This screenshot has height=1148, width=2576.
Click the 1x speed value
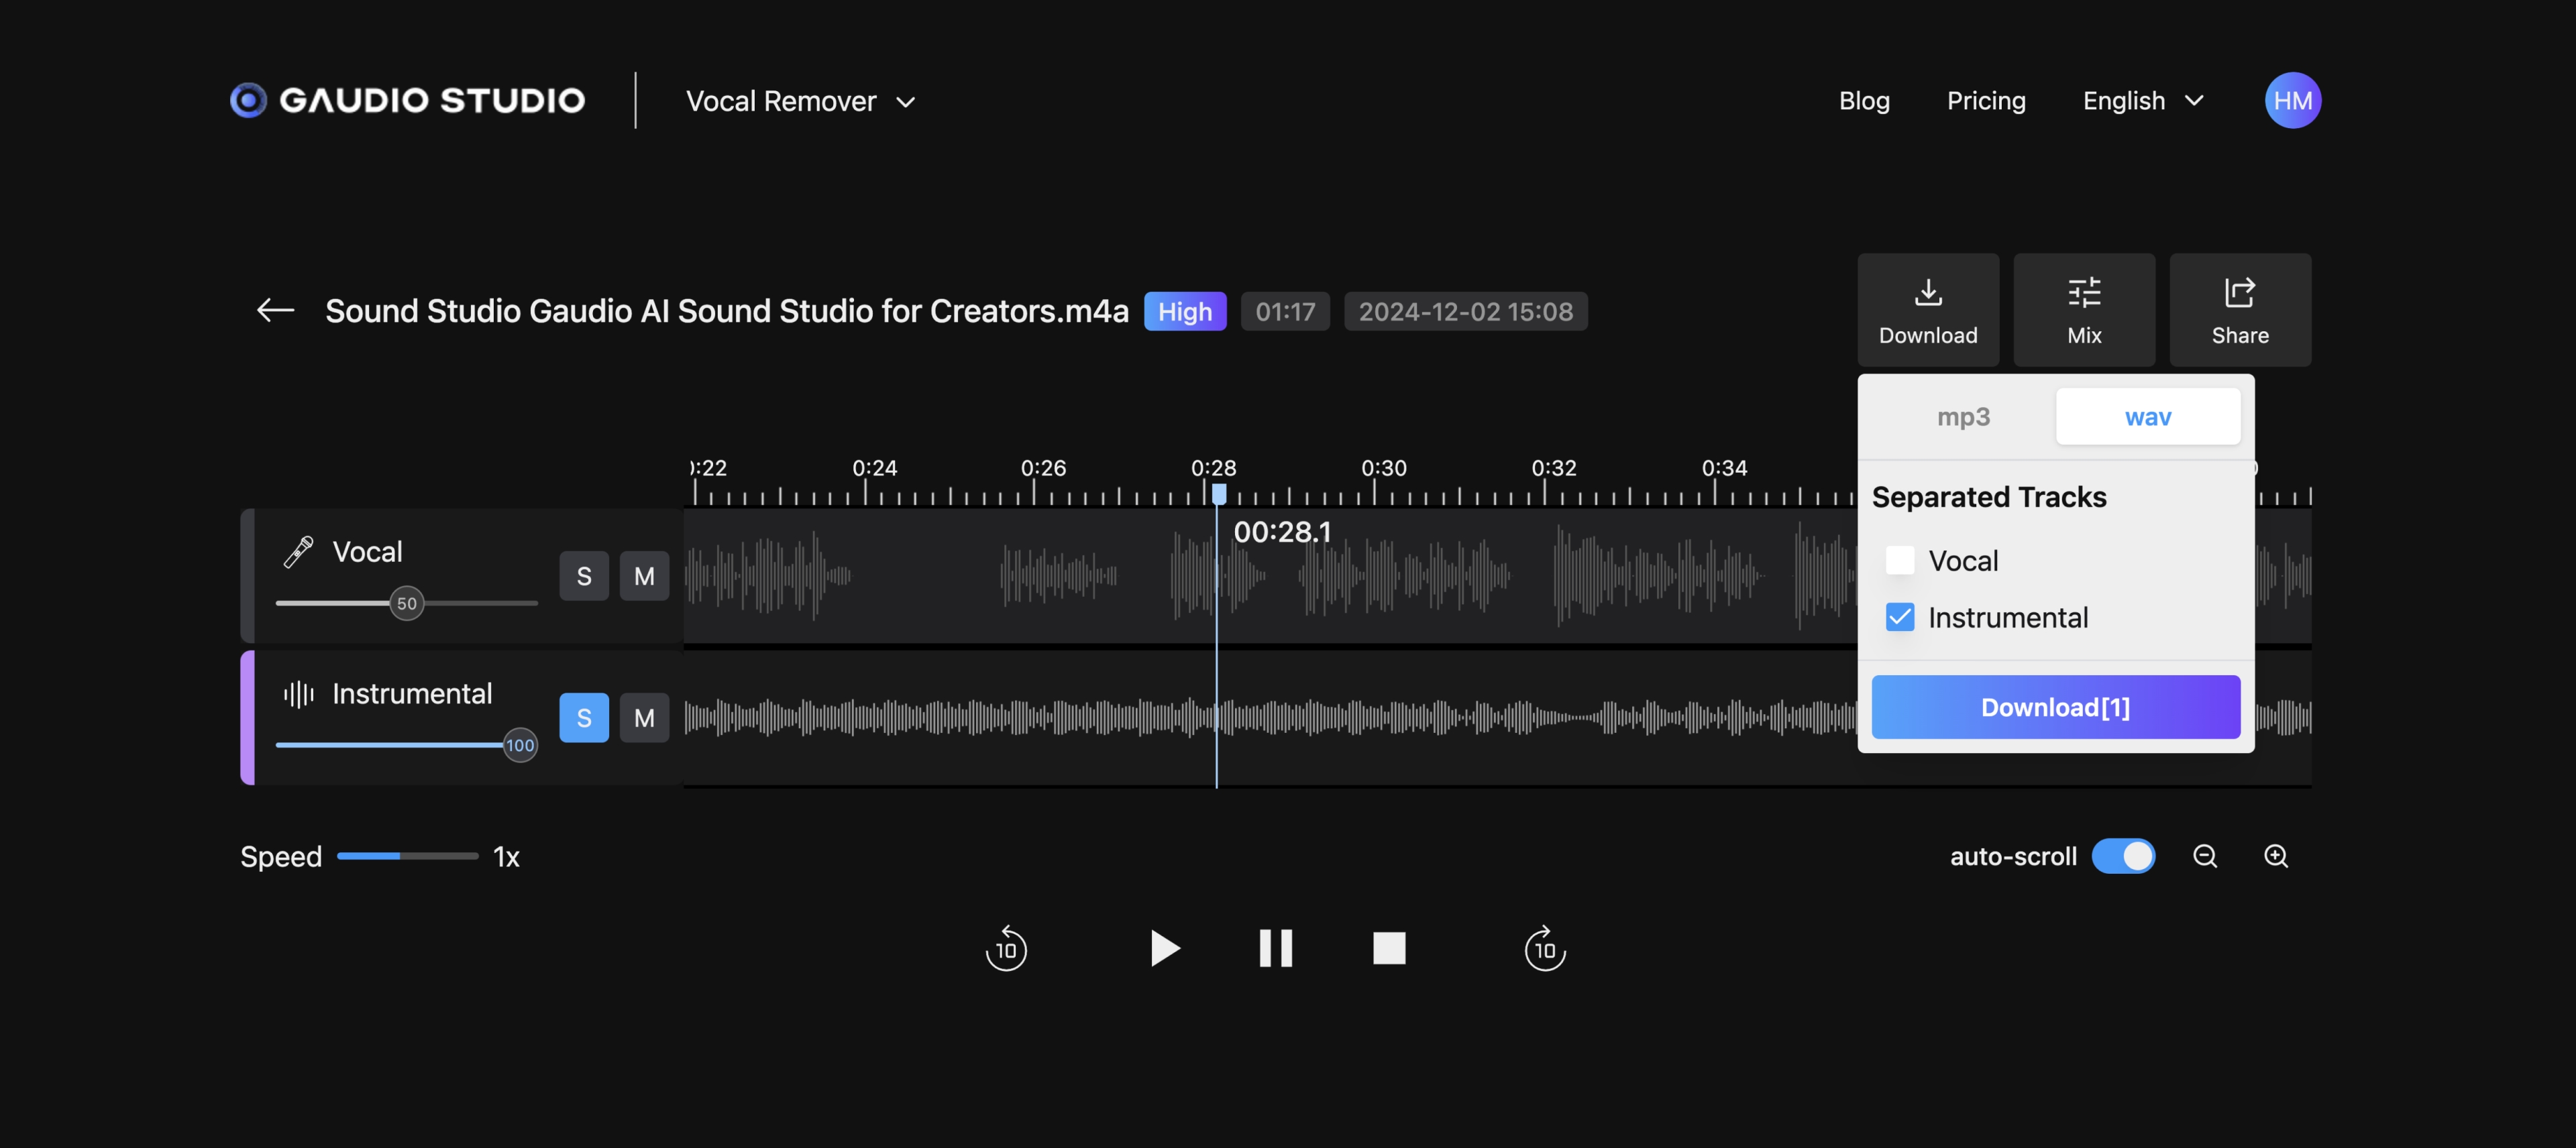(x=506, y=857)
